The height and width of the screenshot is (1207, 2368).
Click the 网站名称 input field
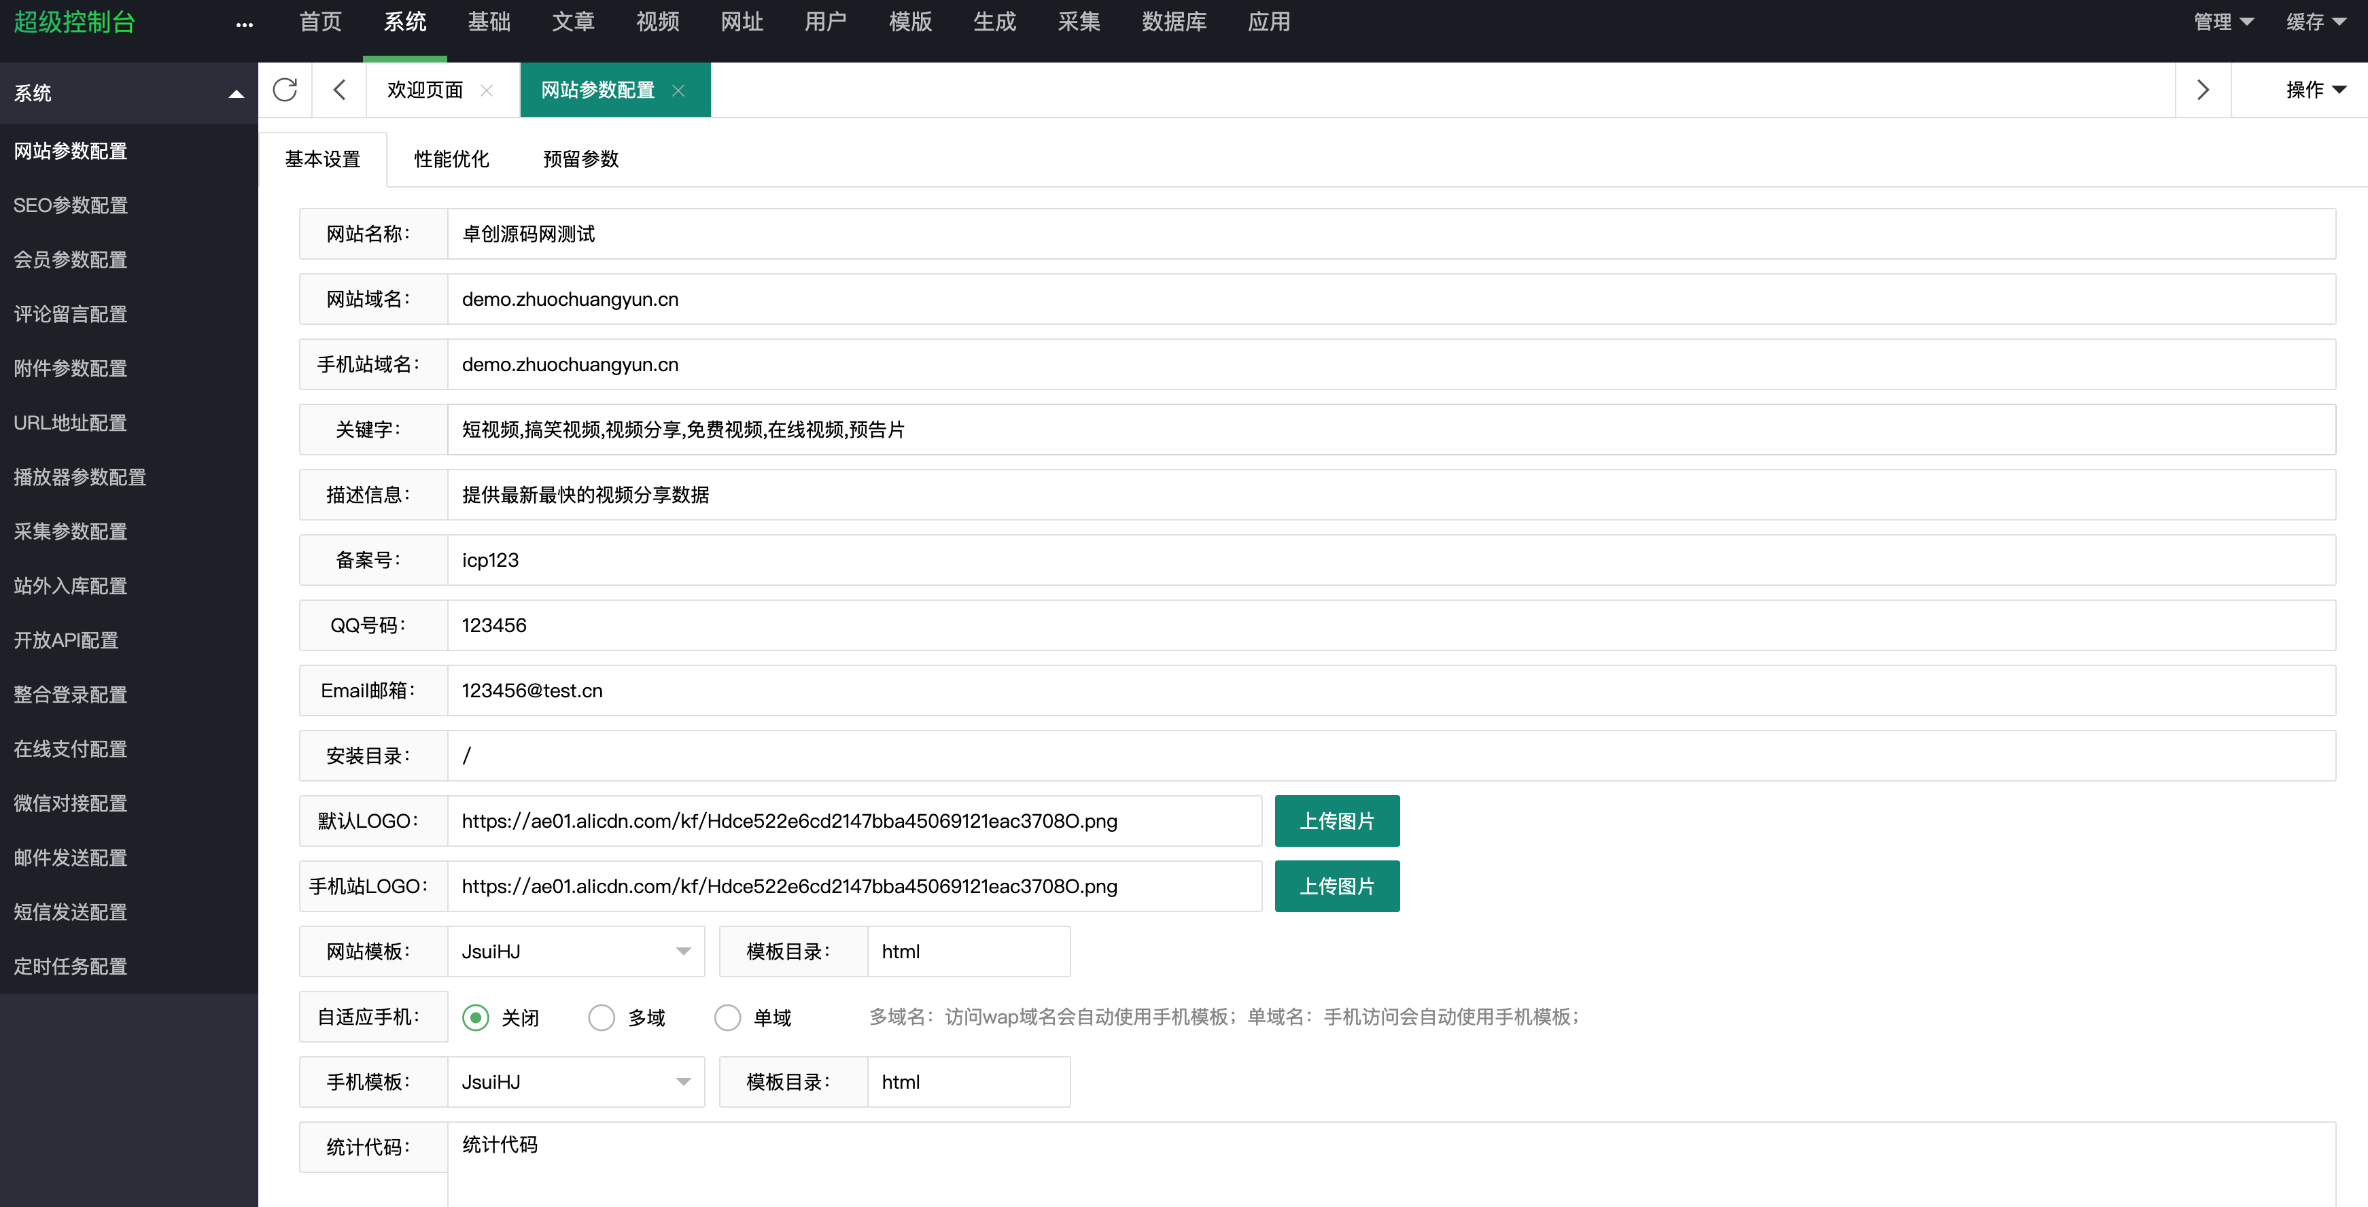1391,234
